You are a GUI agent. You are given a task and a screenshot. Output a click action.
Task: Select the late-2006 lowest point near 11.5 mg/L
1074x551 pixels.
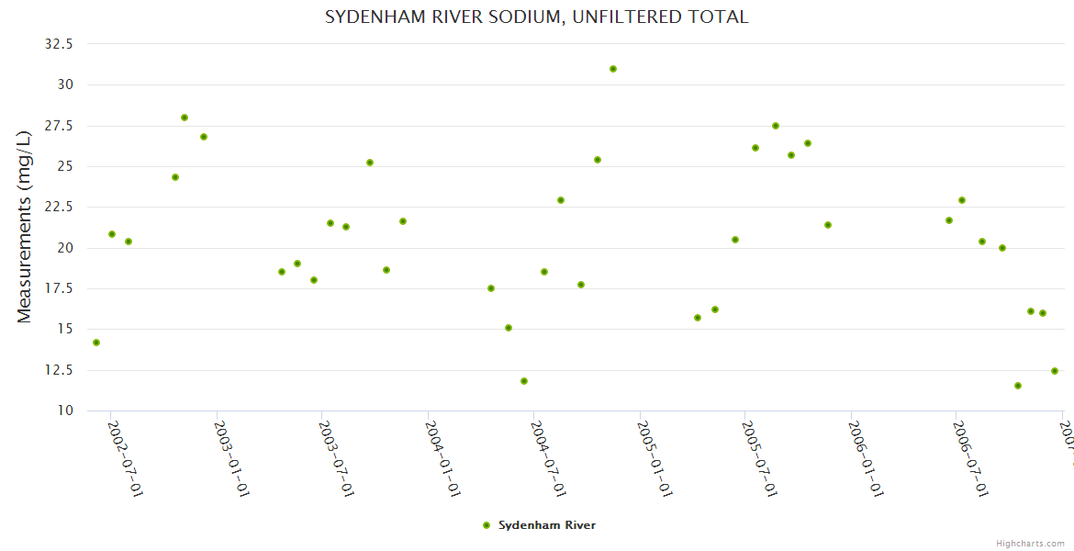[1018, 386]
